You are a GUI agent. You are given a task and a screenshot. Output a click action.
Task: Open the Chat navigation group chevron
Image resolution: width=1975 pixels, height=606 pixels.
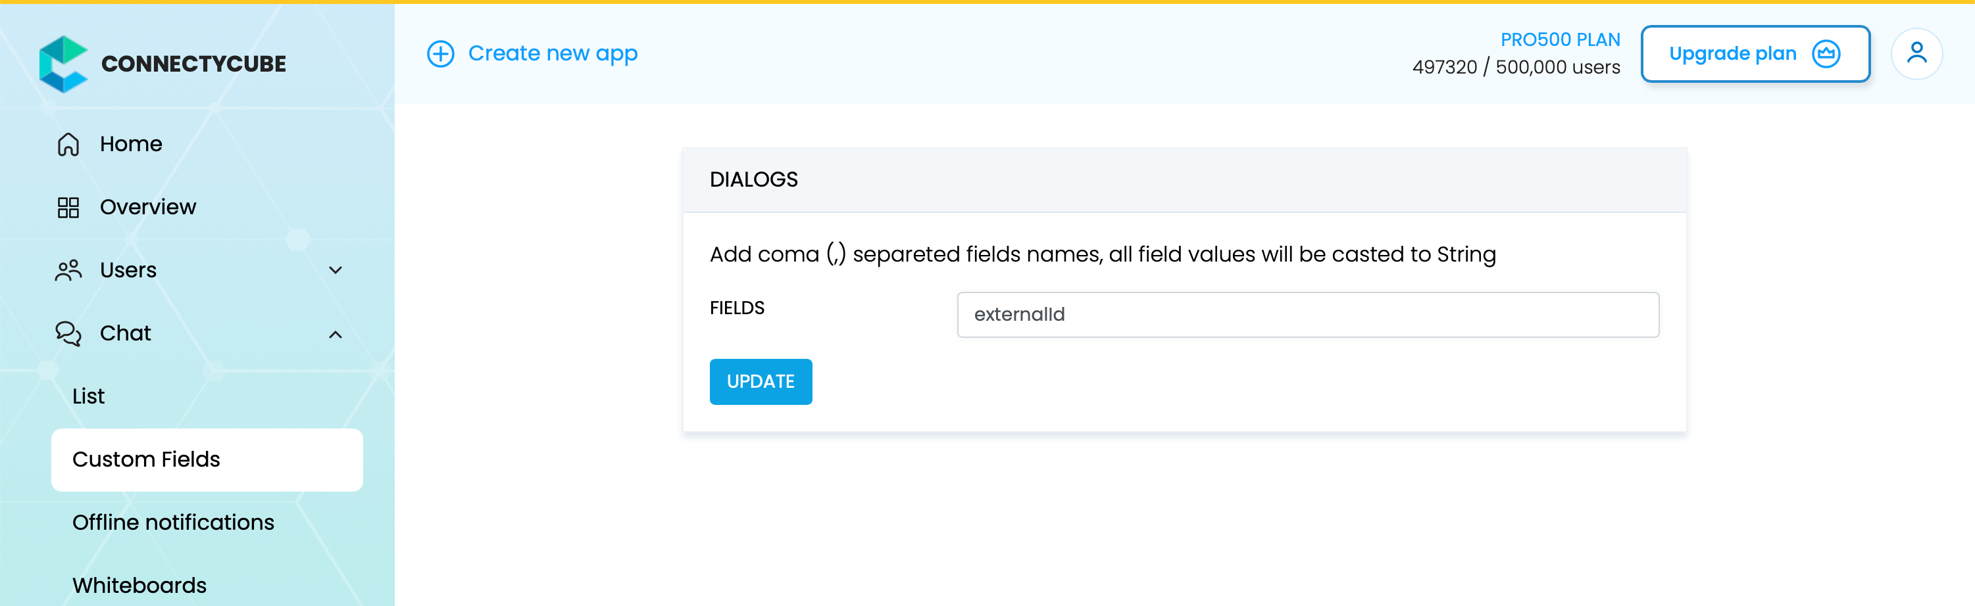(335, 333)
